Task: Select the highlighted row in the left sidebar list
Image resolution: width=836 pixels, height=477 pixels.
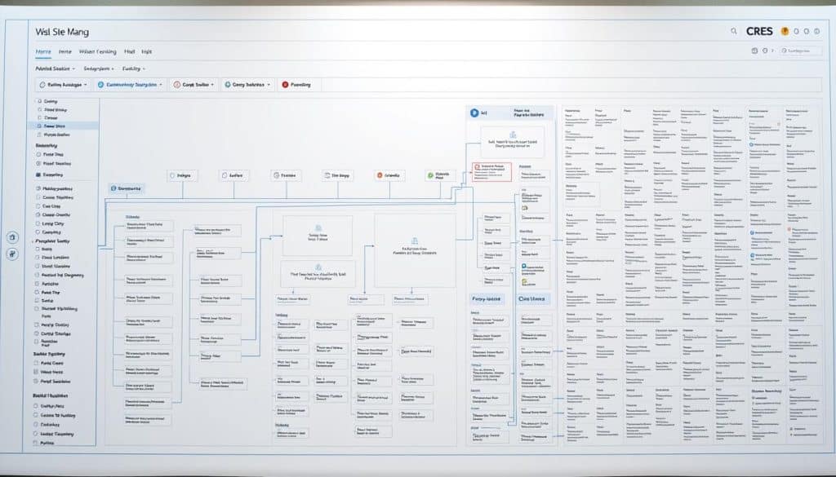Action: tap(63, 126)
